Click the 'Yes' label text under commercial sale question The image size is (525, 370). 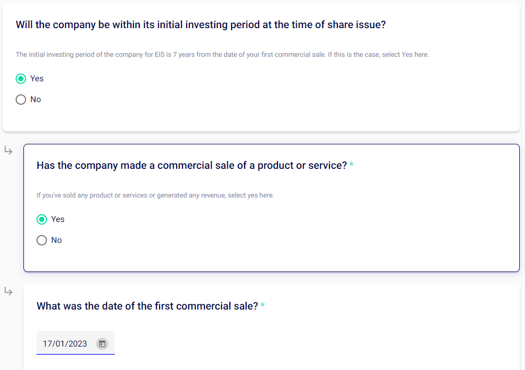coord(58,219)
